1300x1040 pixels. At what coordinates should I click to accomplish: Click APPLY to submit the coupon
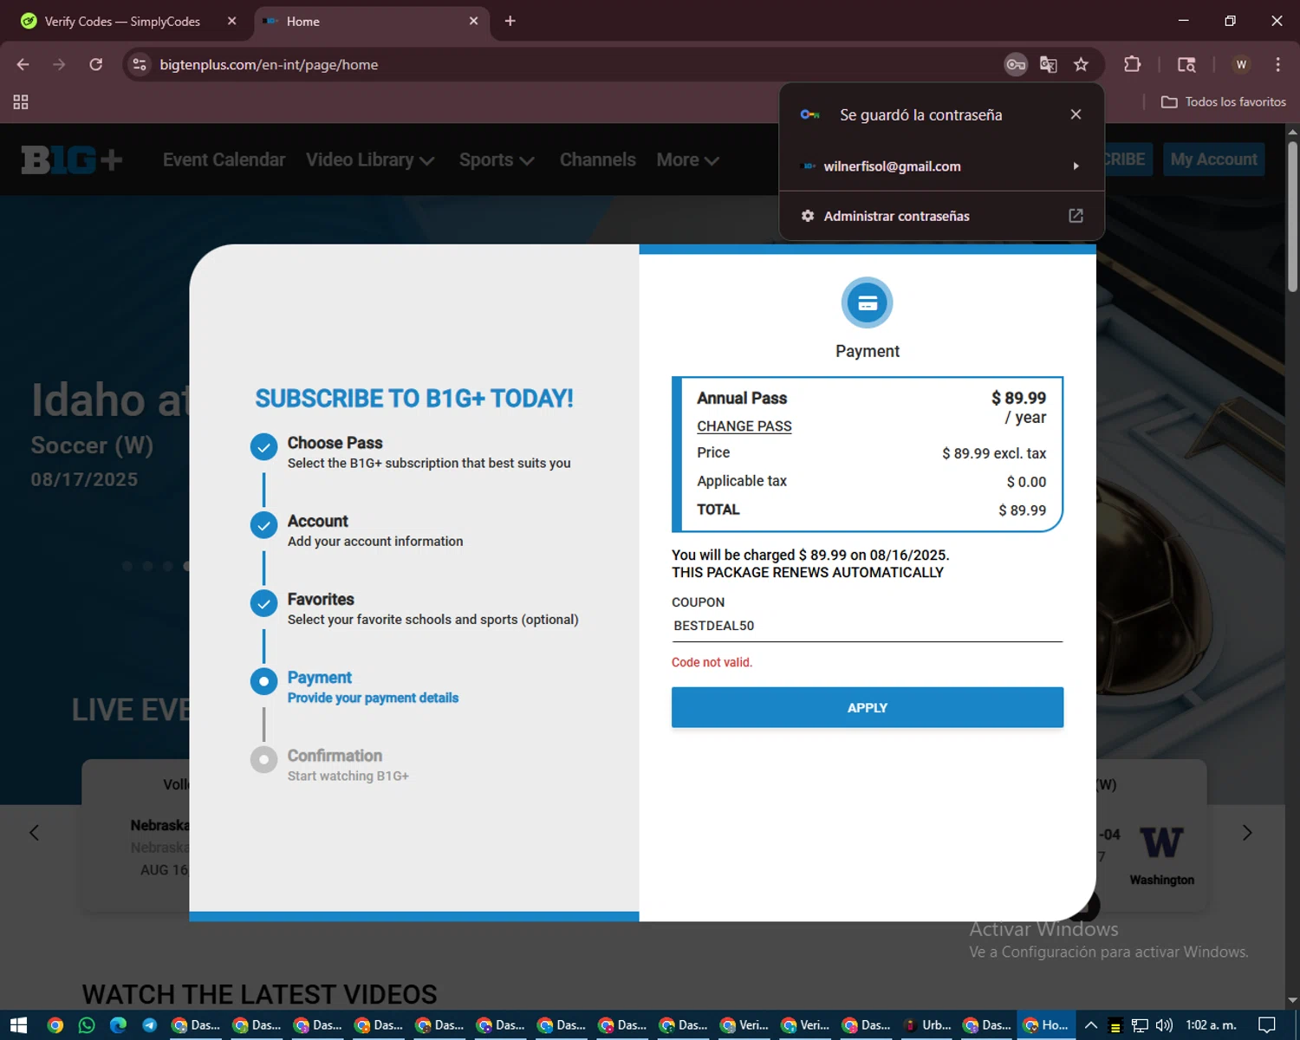pos(867,708)
